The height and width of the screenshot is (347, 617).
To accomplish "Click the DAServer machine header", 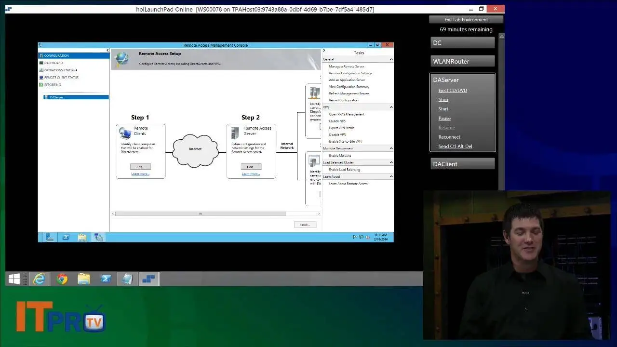I will (x=446, y=80).
